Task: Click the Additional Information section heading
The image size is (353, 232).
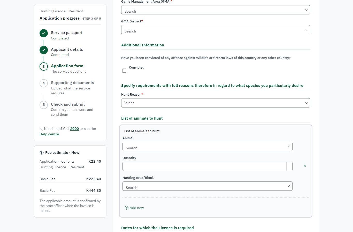Action: (x=143, y=45)
